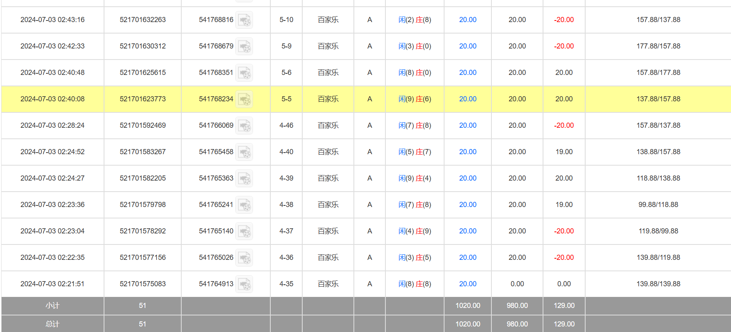The height and width of the screenshot is (332, 731).
Task: Open blue 20.00 amount in 02:43:16 row
Action: tap(467, 20)
